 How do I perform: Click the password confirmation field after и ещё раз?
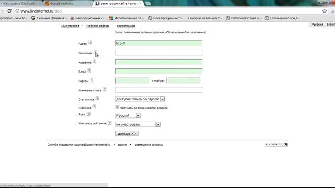pos(184,80)
